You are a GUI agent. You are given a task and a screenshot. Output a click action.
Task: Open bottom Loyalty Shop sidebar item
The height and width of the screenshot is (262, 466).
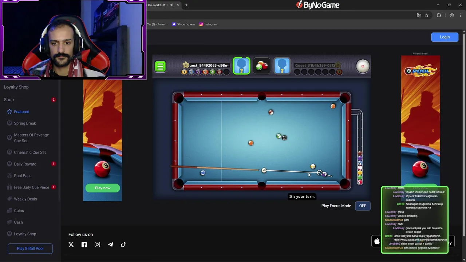coord(25,234)
